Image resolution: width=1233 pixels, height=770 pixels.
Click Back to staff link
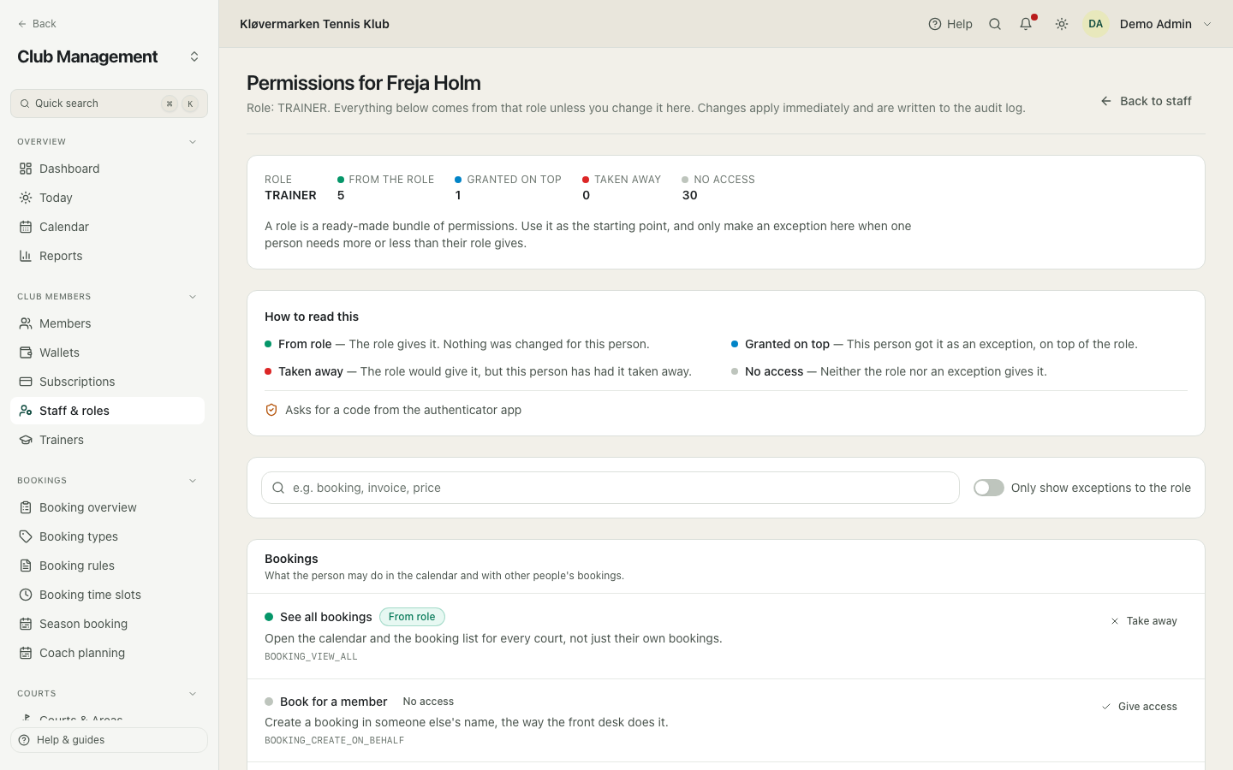(x=1146, y=101)
